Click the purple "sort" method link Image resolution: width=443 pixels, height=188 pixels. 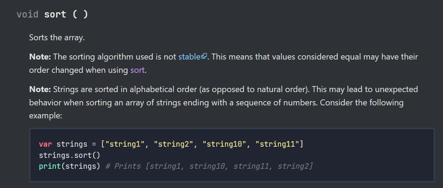pos(137,70)
